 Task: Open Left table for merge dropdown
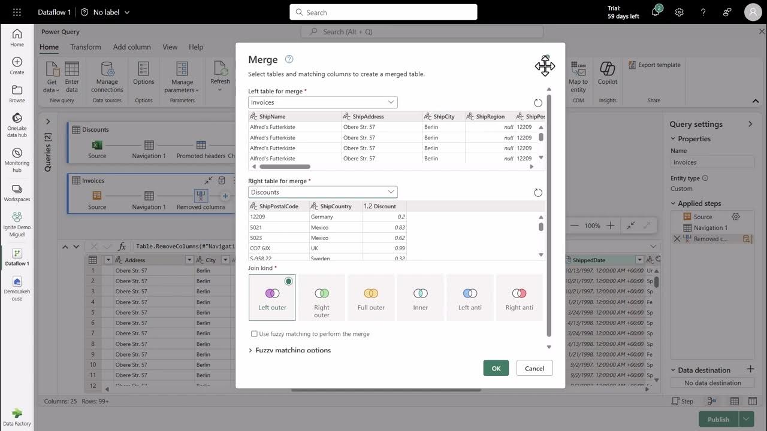point(323,102)
